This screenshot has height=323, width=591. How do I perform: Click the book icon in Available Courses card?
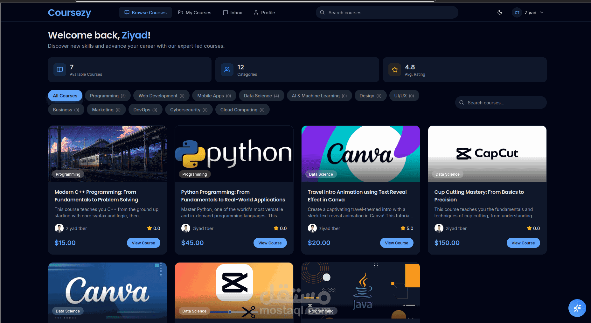(60, 69)
